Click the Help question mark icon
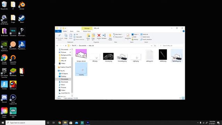 183,31
